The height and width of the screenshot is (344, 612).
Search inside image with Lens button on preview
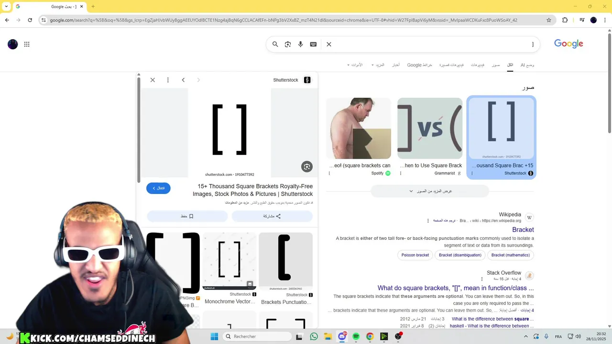tap(307, 166)
